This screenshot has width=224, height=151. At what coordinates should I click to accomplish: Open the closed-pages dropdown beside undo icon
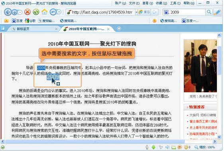click(x=59, y=12)
